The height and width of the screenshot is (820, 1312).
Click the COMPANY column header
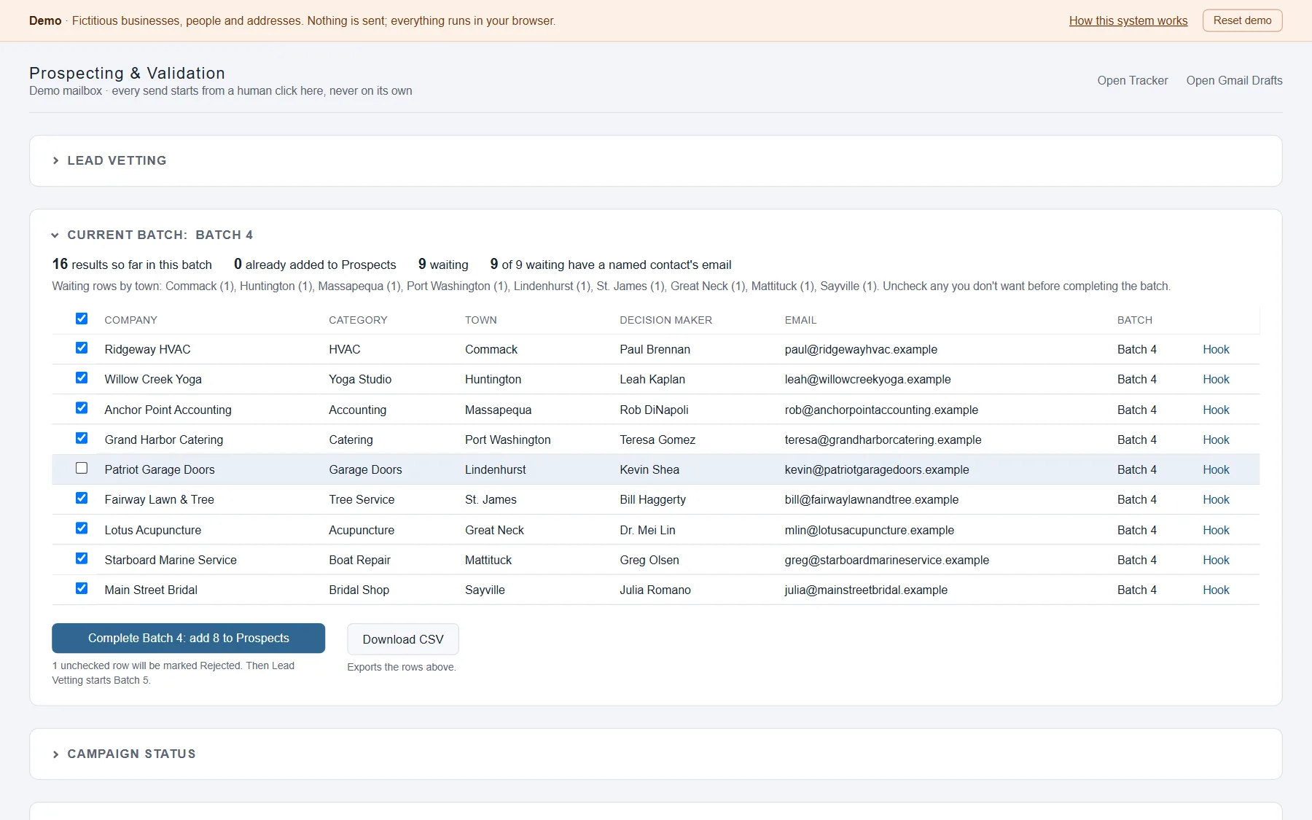point(131,320)
